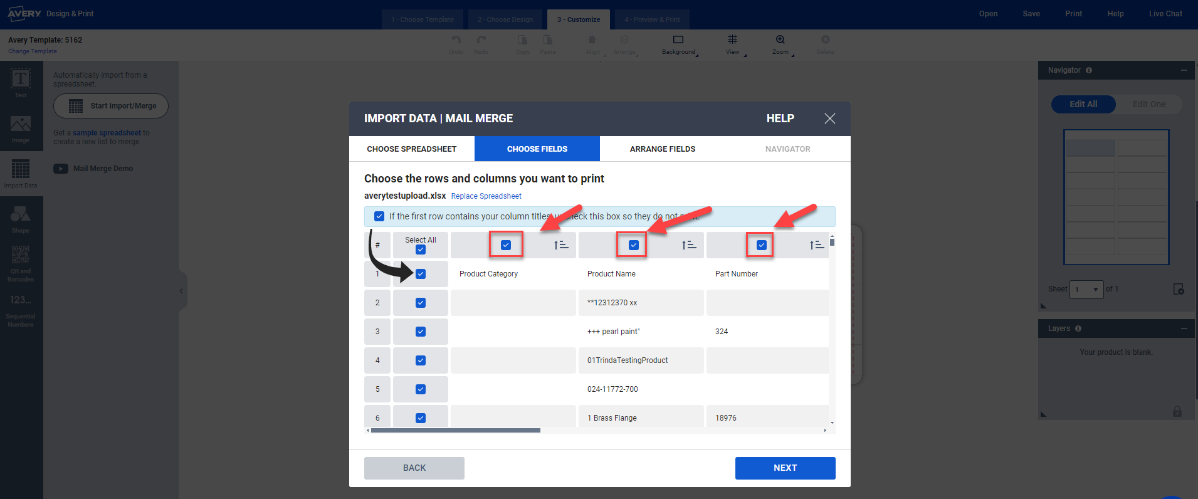1198x499 pixels.
Task: Click Change Template link
Action: 33,51
